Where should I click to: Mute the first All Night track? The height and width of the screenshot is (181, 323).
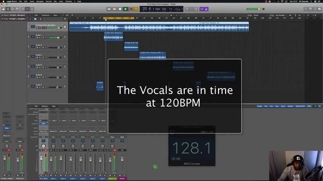click(x=38, y=28)
